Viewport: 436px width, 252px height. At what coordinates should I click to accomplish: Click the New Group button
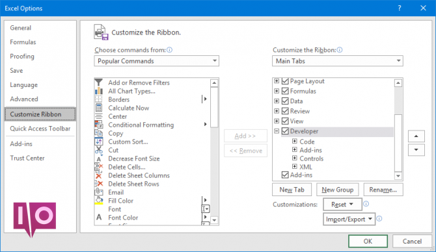coord(338,190)
